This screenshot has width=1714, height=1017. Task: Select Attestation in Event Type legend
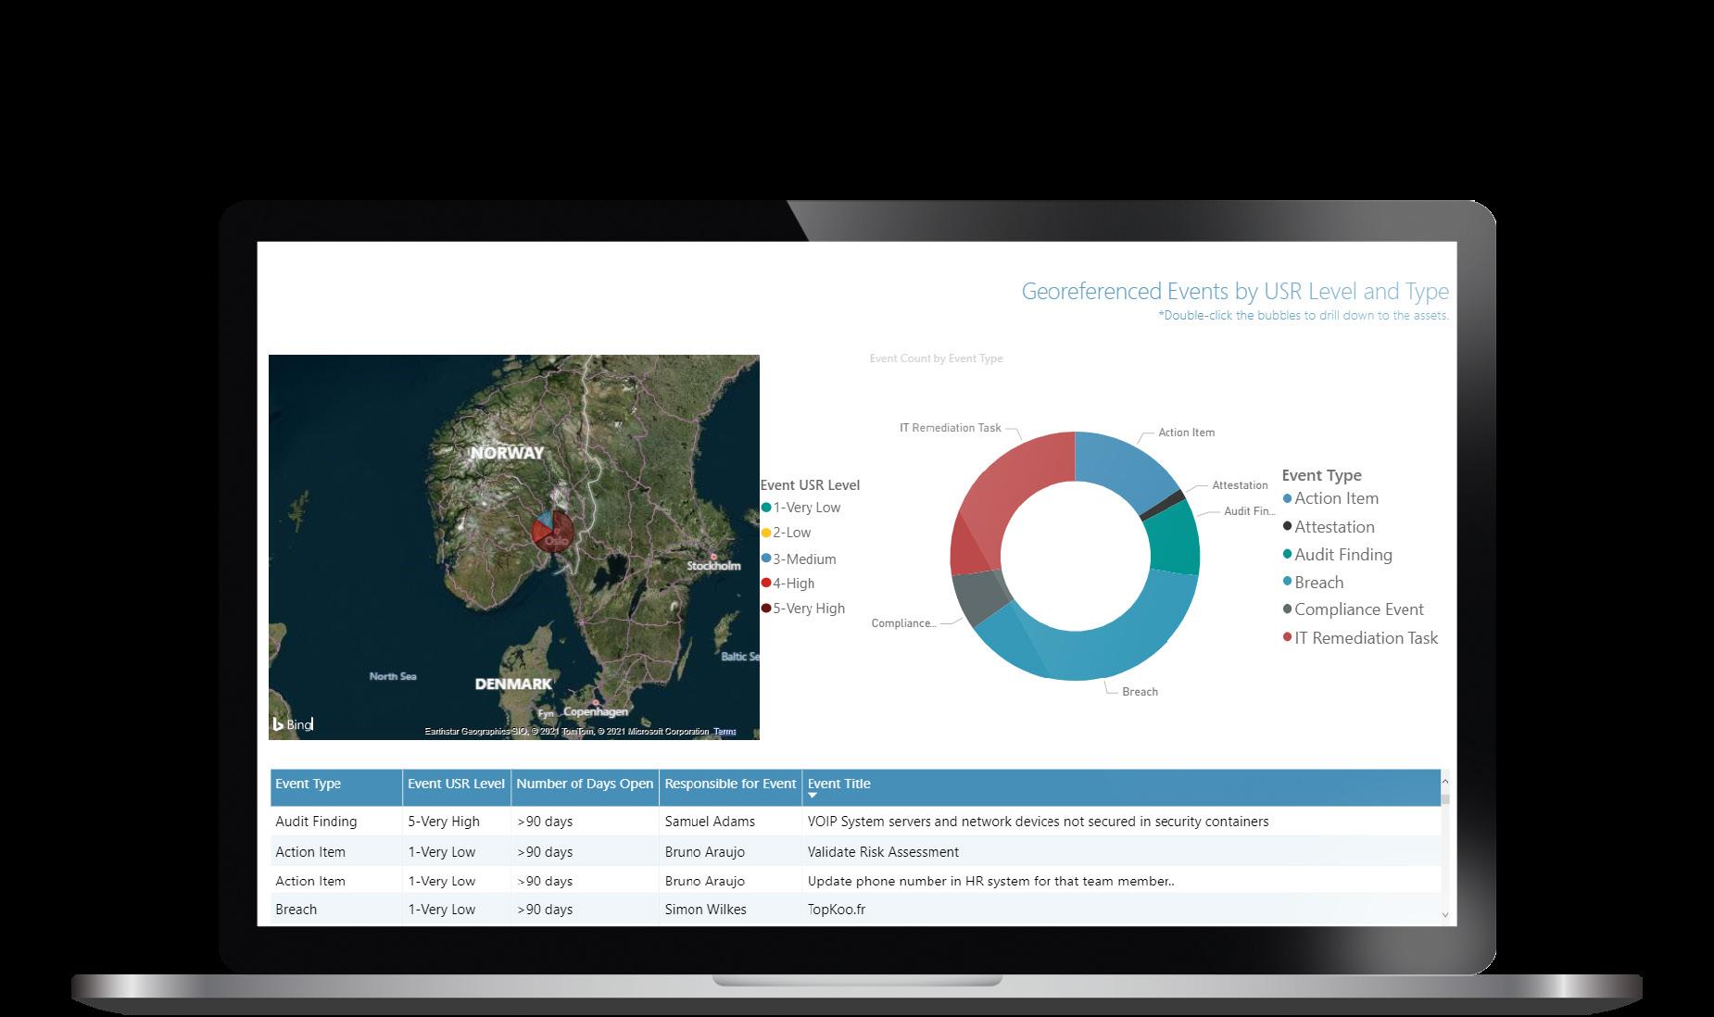[1329, 527]
